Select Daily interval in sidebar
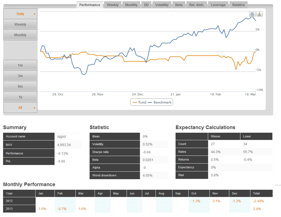281x217 pixels. [x=20, y=14]
